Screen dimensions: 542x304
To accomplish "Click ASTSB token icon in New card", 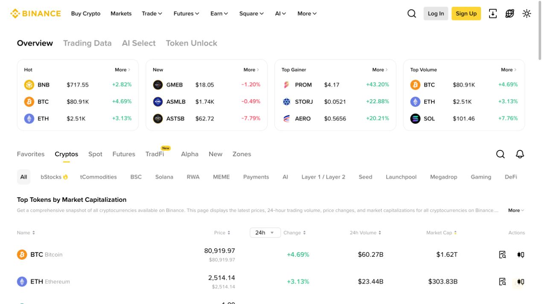I will pos(158,119).
